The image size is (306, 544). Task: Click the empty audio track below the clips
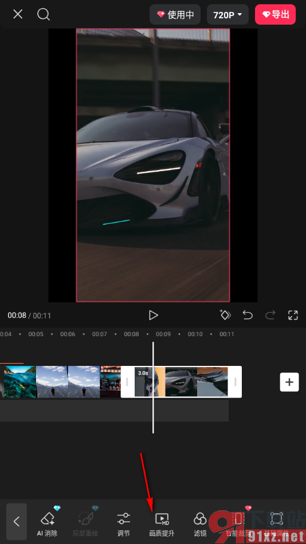point(114,411)
